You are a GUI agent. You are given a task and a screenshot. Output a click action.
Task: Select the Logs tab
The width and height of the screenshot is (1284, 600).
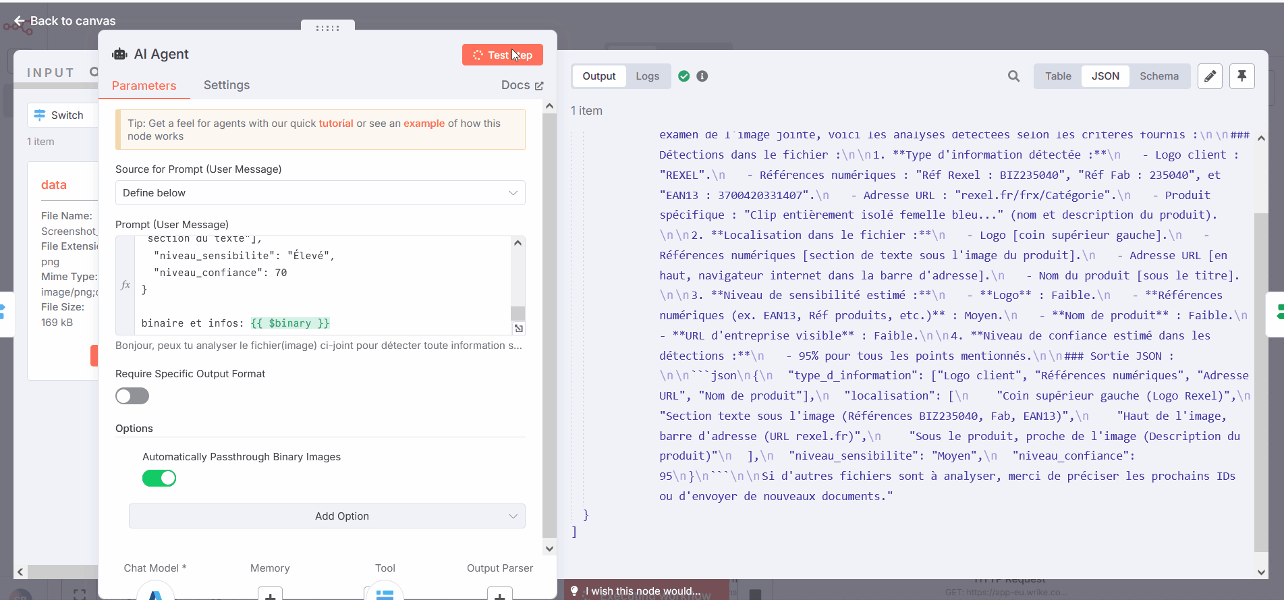[x=648, y=76]
